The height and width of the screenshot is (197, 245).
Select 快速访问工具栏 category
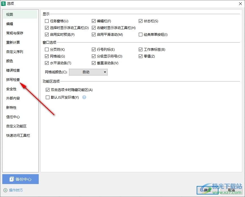coord(20,136)
